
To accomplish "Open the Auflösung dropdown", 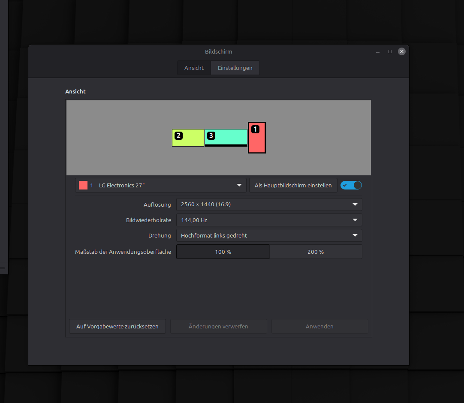I will pos(269,205).
